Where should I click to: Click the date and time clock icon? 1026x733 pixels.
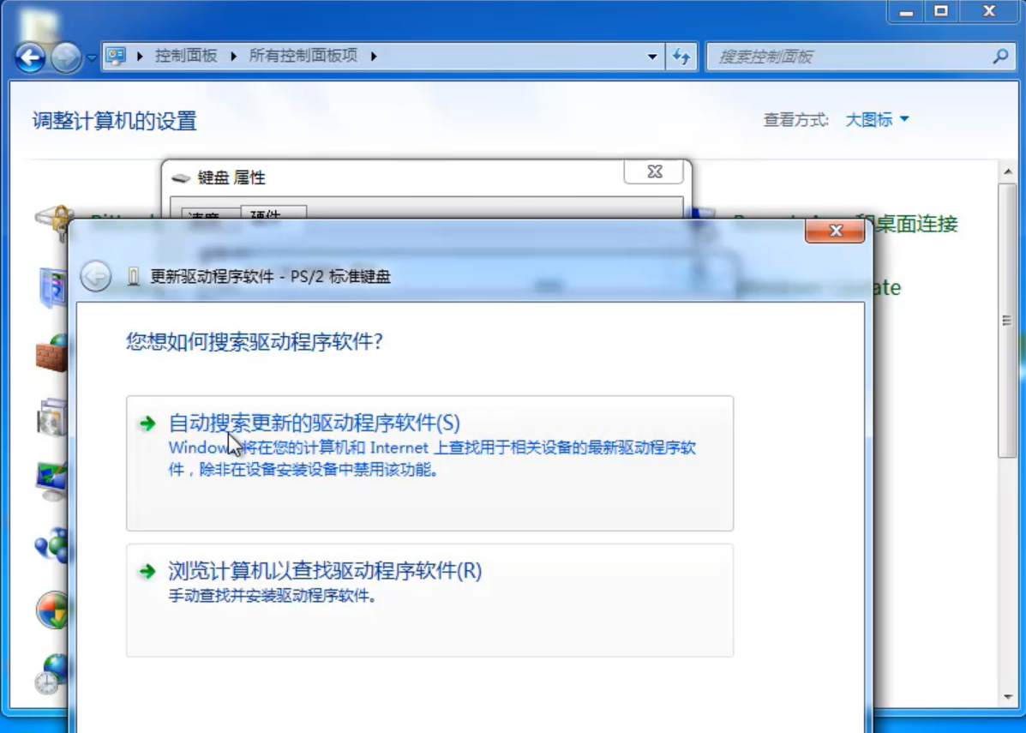coord(51,673)
